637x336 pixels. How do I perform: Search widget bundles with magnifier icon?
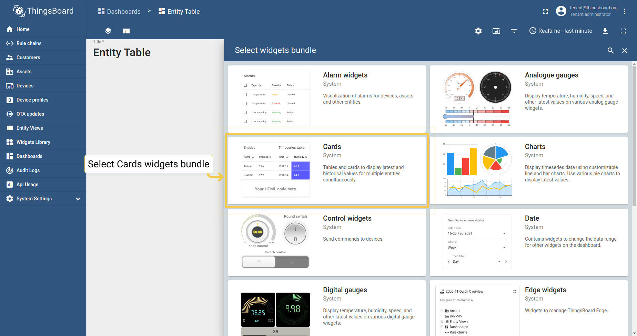(x=610, y=51)
